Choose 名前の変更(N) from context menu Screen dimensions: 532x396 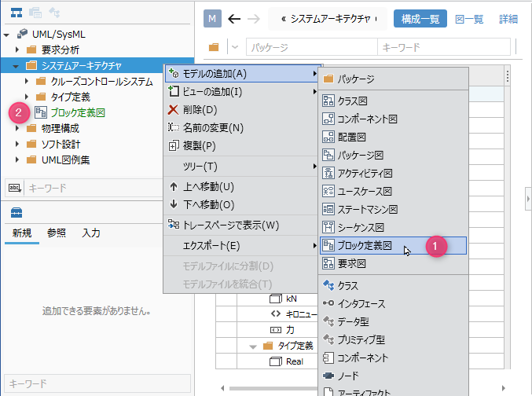coord(241,127)
